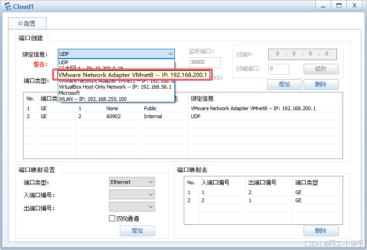
Task: Click 增加 in port creation section
Action: pyautogui.click(x=284, y=84)
